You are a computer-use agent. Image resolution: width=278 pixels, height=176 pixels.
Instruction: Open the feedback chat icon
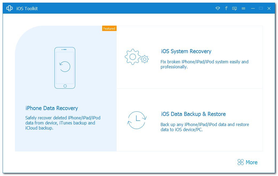click(x=235, y=9)
